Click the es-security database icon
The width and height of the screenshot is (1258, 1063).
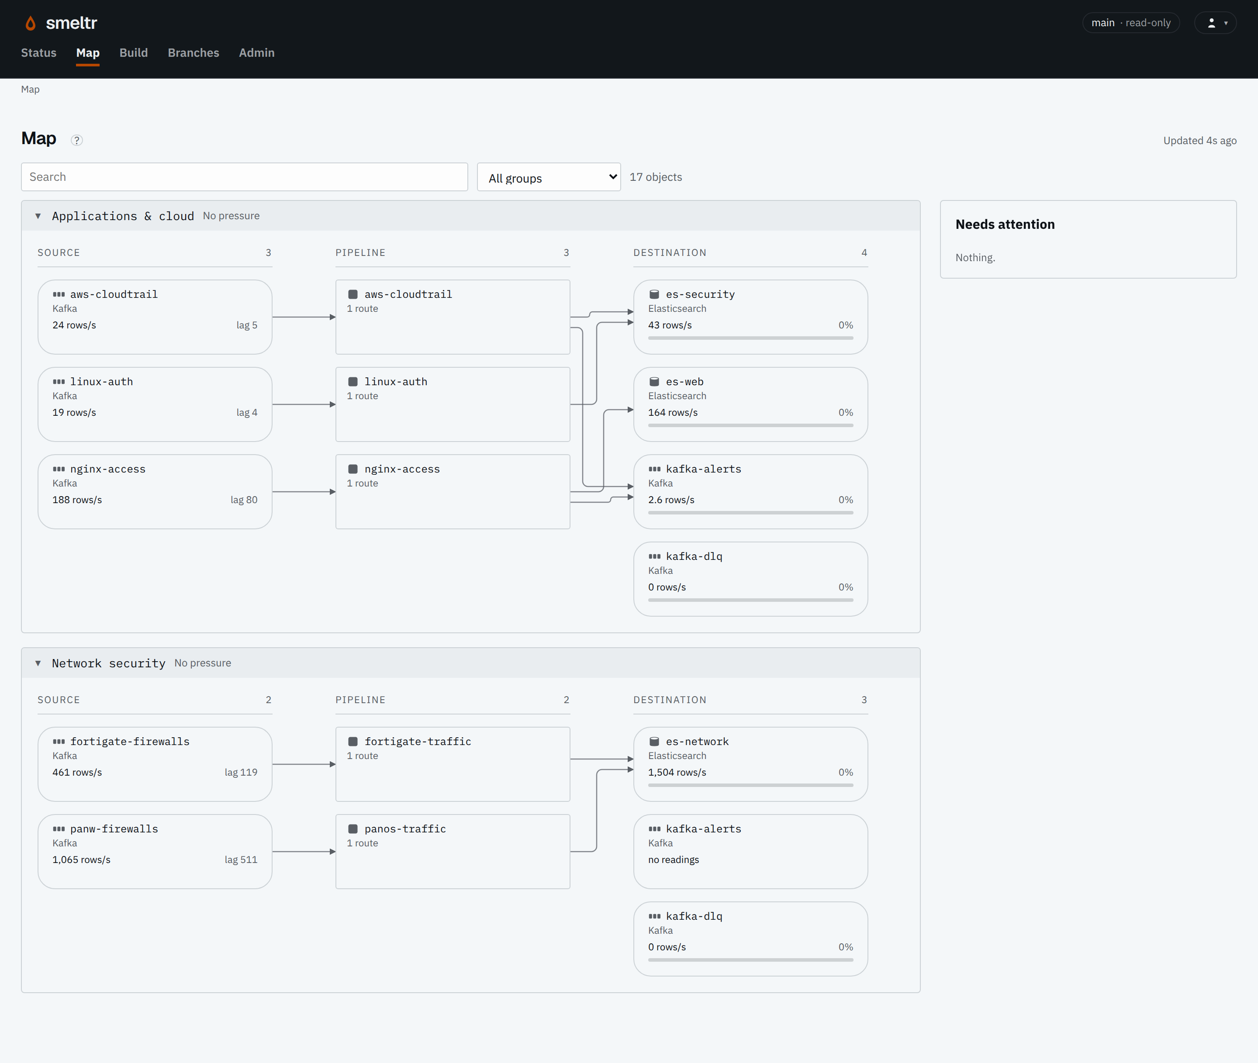pos(654,295)
